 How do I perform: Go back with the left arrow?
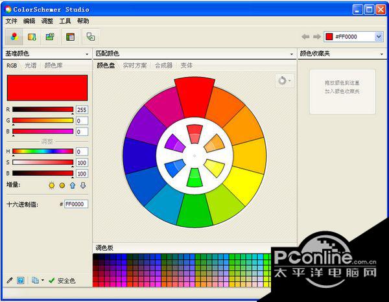click(305, 37)
